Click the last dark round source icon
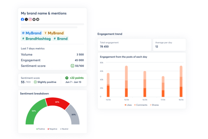 click(38, 19)
